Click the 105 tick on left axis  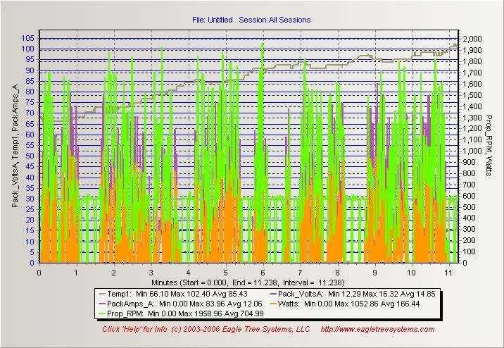(x=29, y=38)
